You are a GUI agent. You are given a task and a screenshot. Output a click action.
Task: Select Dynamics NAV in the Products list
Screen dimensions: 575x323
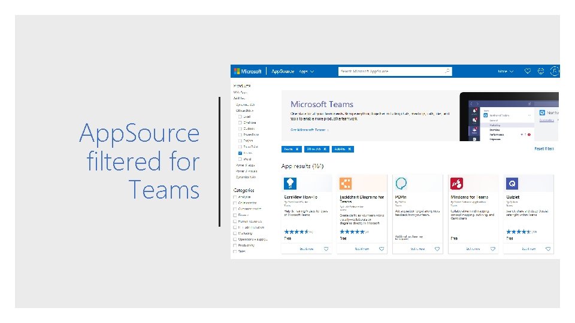(246, 177)
